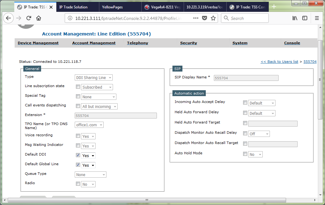Switch to the YellowPages tab
325x205 pixels.
coord(121,7)
